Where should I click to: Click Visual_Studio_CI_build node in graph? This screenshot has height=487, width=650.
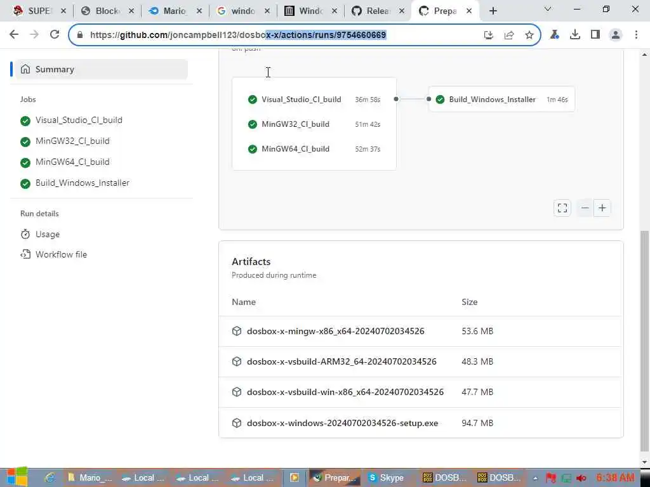pyautogui.click(x=314, y=100)
